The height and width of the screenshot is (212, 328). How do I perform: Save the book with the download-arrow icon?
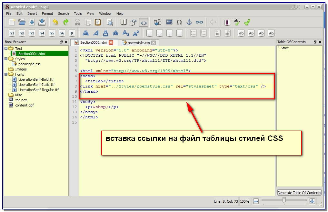coord(42,22)
